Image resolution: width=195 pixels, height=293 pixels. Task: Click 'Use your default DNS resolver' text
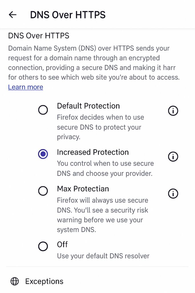coord(103,256)
